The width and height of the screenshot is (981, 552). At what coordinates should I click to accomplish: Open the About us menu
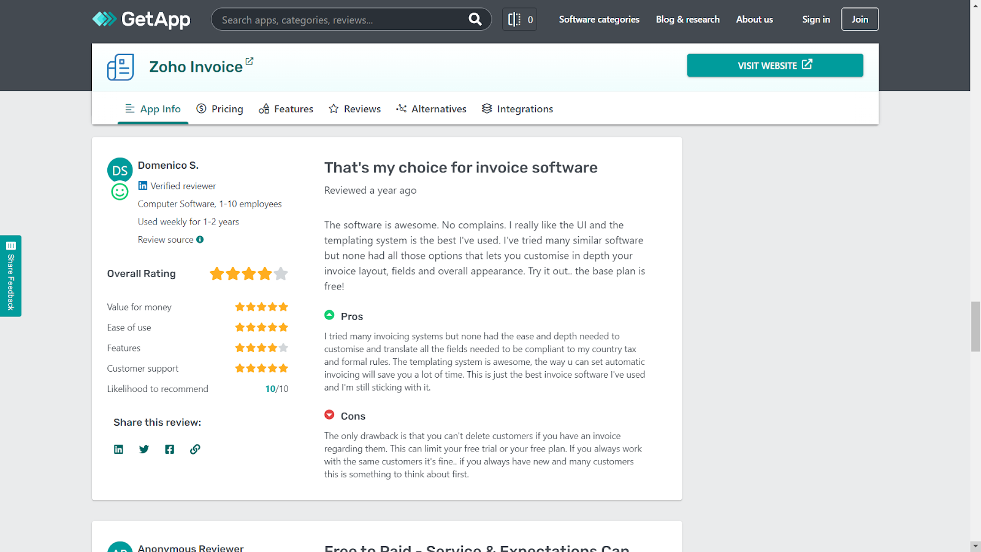pos(755,20)
